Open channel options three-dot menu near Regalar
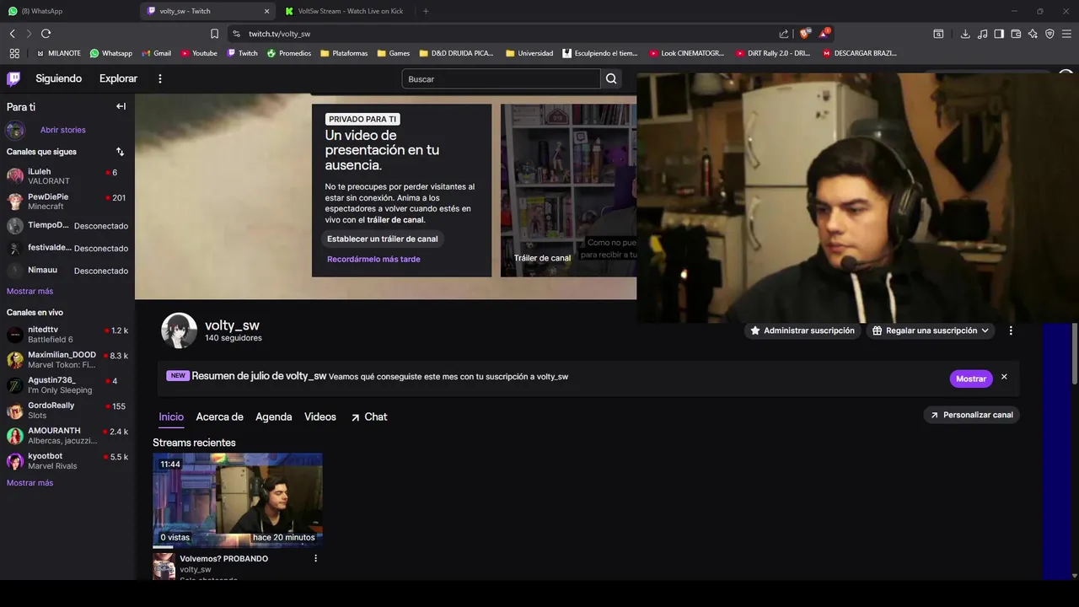Image resolution: width=1079 pixels, height=607 pixels. click(1011, 330)
